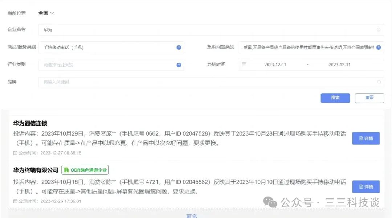392x218 pixels.
Task: Click the search icon in 企业名称 field
Action: point(379,30)
